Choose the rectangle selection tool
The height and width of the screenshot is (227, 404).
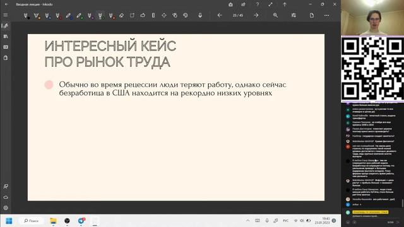tap(132, 15)
